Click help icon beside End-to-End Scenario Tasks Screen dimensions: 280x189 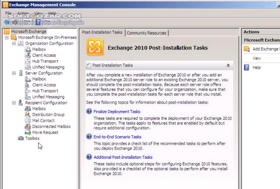tap(89, 136)
